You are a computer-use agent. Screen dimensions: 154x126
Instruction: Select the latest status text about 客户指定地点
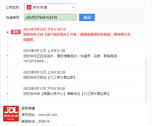point(77,37)
